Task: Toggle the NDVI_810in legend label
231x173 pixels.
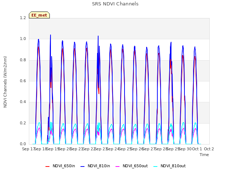Action: click(99, 166)
